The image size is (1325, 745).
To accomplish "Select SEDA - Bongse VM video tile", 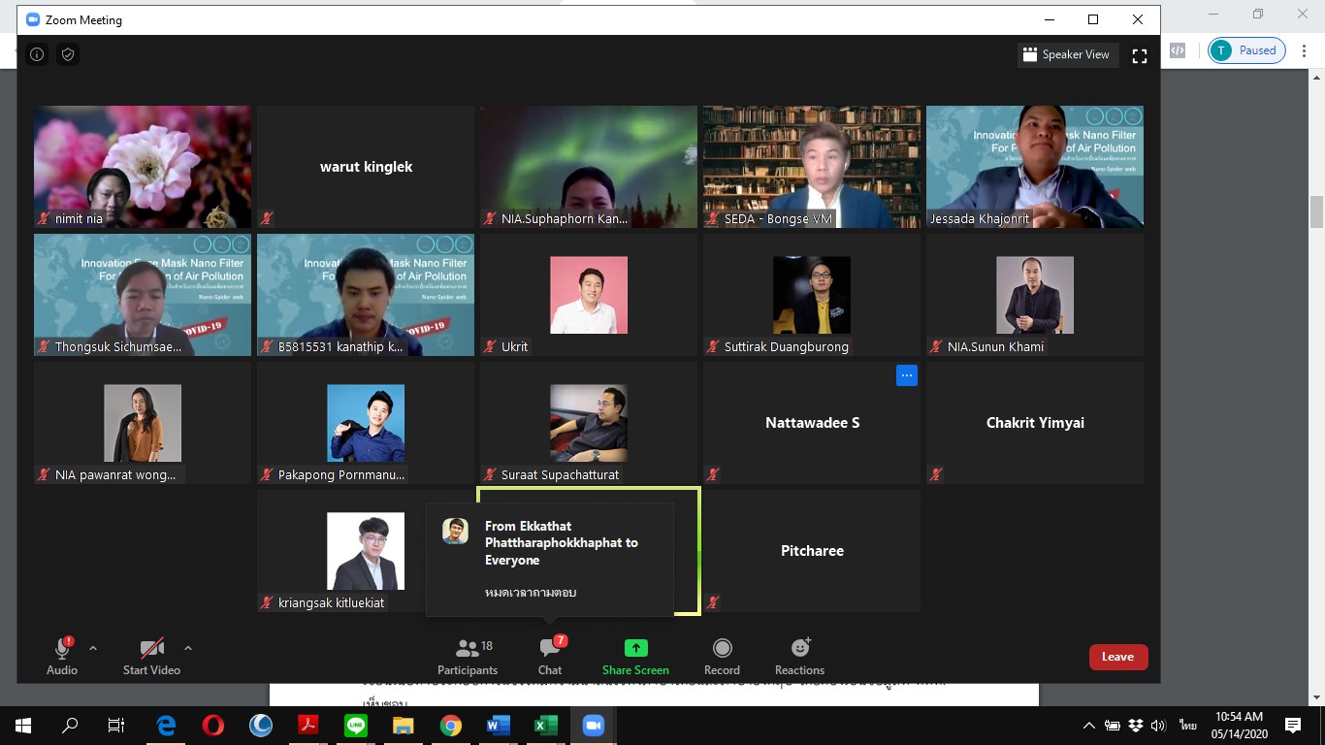I will point(811,166).
